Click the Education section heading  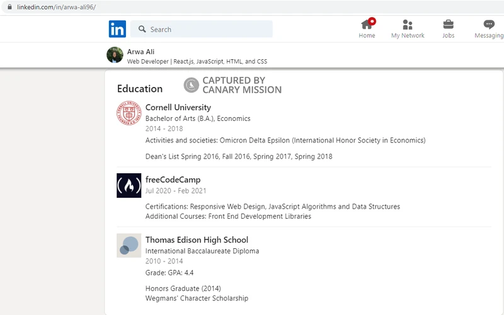(x=140, y=89)
